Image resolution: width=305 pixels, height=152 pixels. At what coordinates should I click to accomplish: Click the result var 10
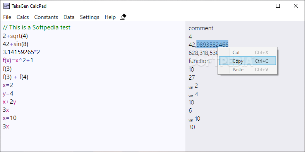click(x=194, y=119)
